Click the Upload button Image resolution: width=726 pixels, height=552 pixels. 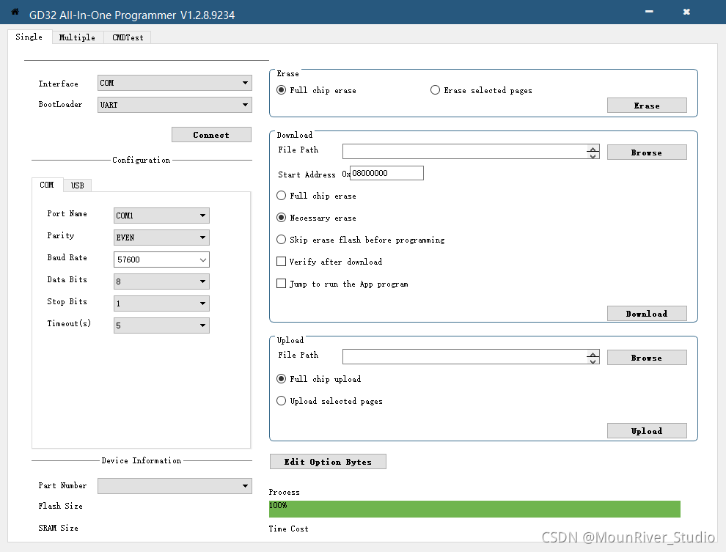[647, 431]
